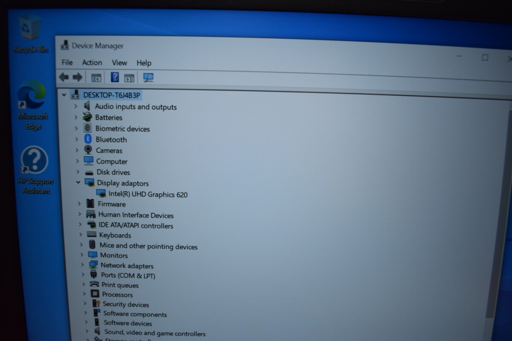Click the action pane toolbar icon

tap(129, 78)
